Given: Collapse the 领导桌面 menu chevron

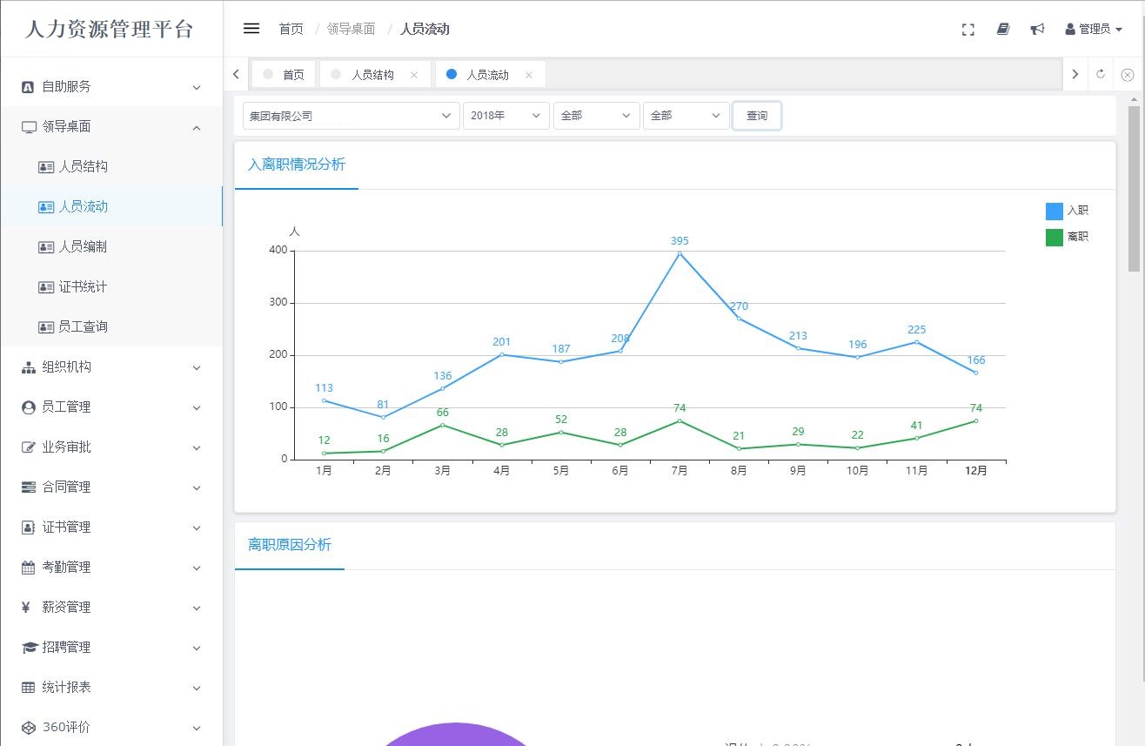Looking at the screenshot, I should [197, 128].
